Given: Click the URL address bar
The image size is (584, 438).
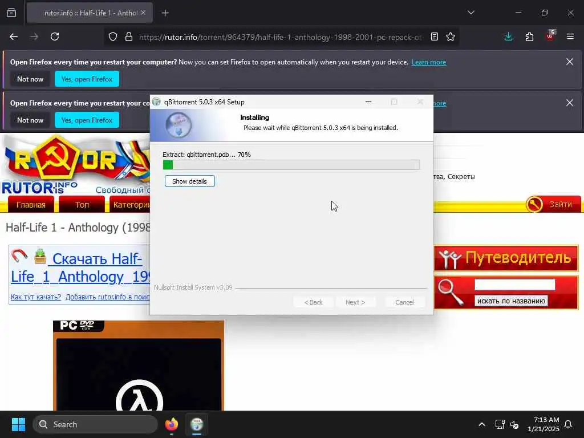Looking at the screenshot, I should click(281, 37).
